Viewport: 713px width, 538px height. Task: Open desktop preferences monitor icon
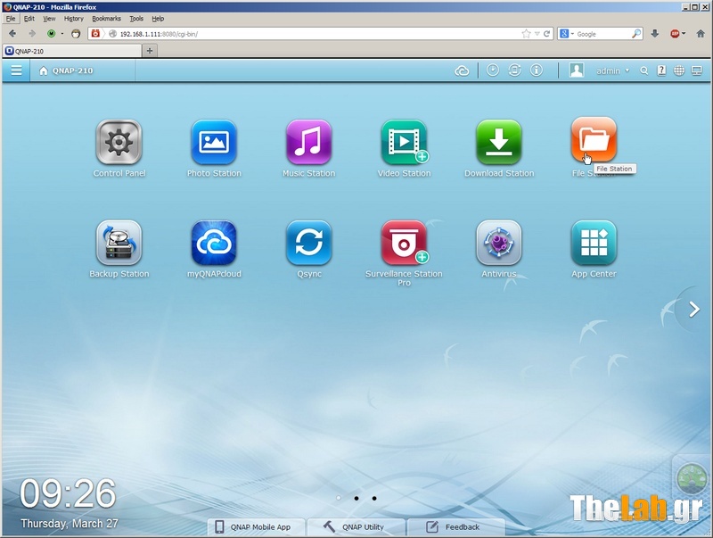pyautogui.click(x=697, y=70)
